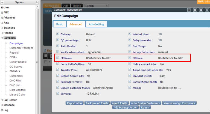Click the help icon next to CIDName
Screen dimensions: 210x114
pos(58,58)
